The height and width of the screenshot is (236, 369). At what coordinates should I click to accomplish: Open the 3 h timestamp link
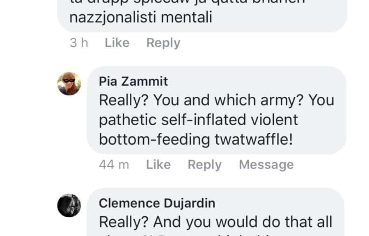[79, 43]
